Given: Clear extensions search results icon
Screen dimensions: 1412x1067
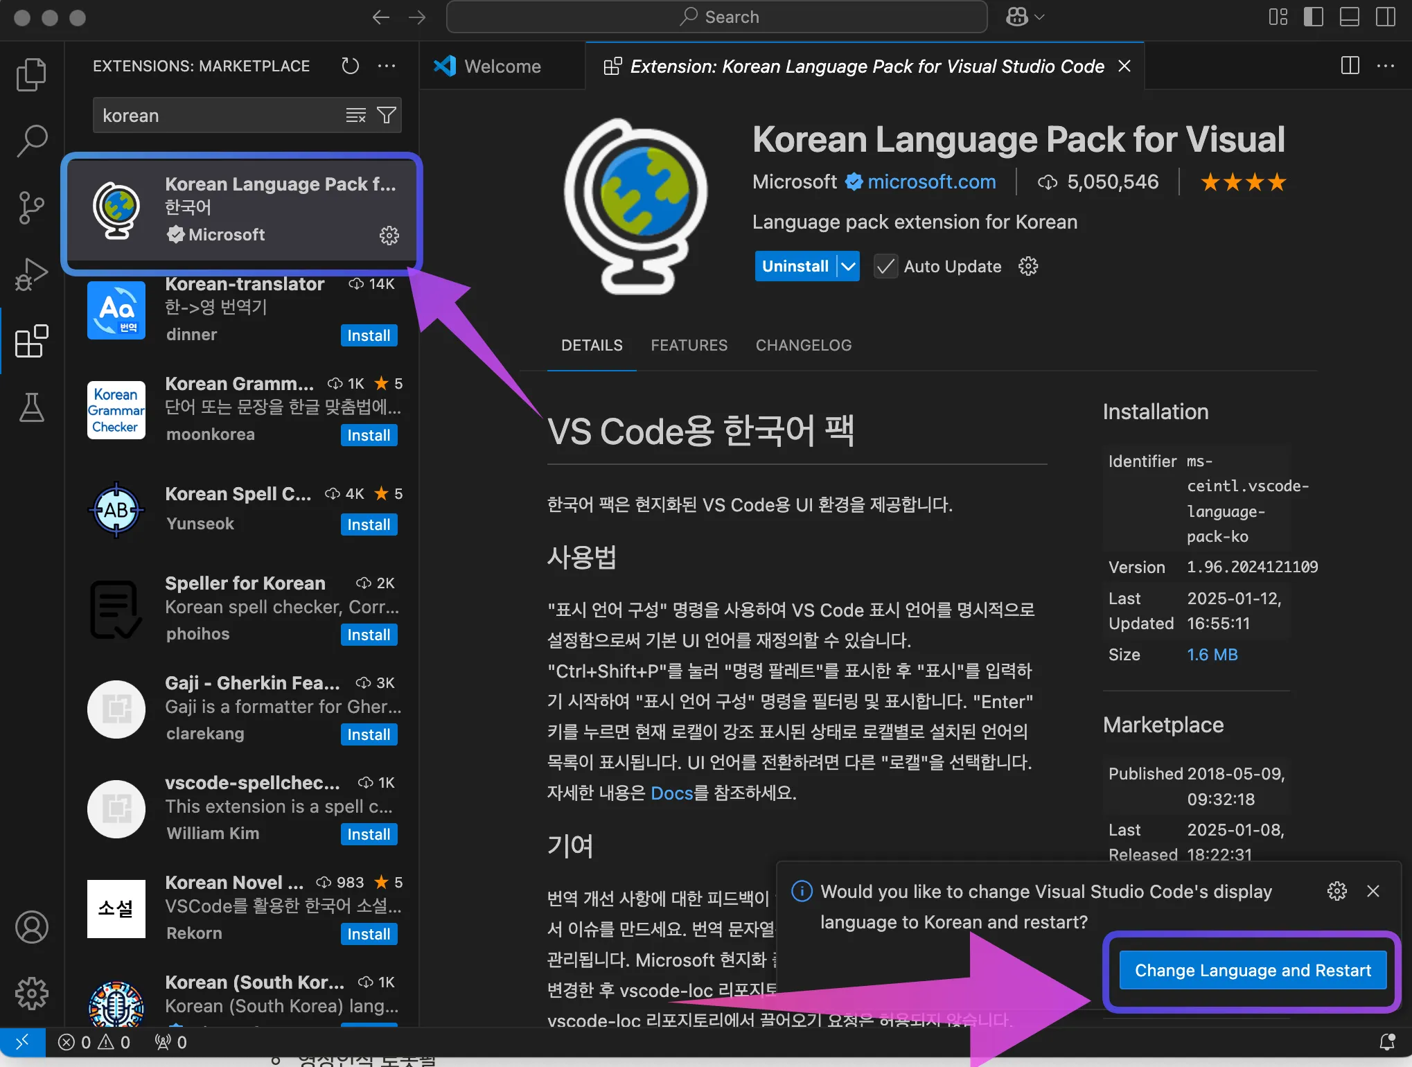Looking at the screenshot, I should tap(355, 115).
